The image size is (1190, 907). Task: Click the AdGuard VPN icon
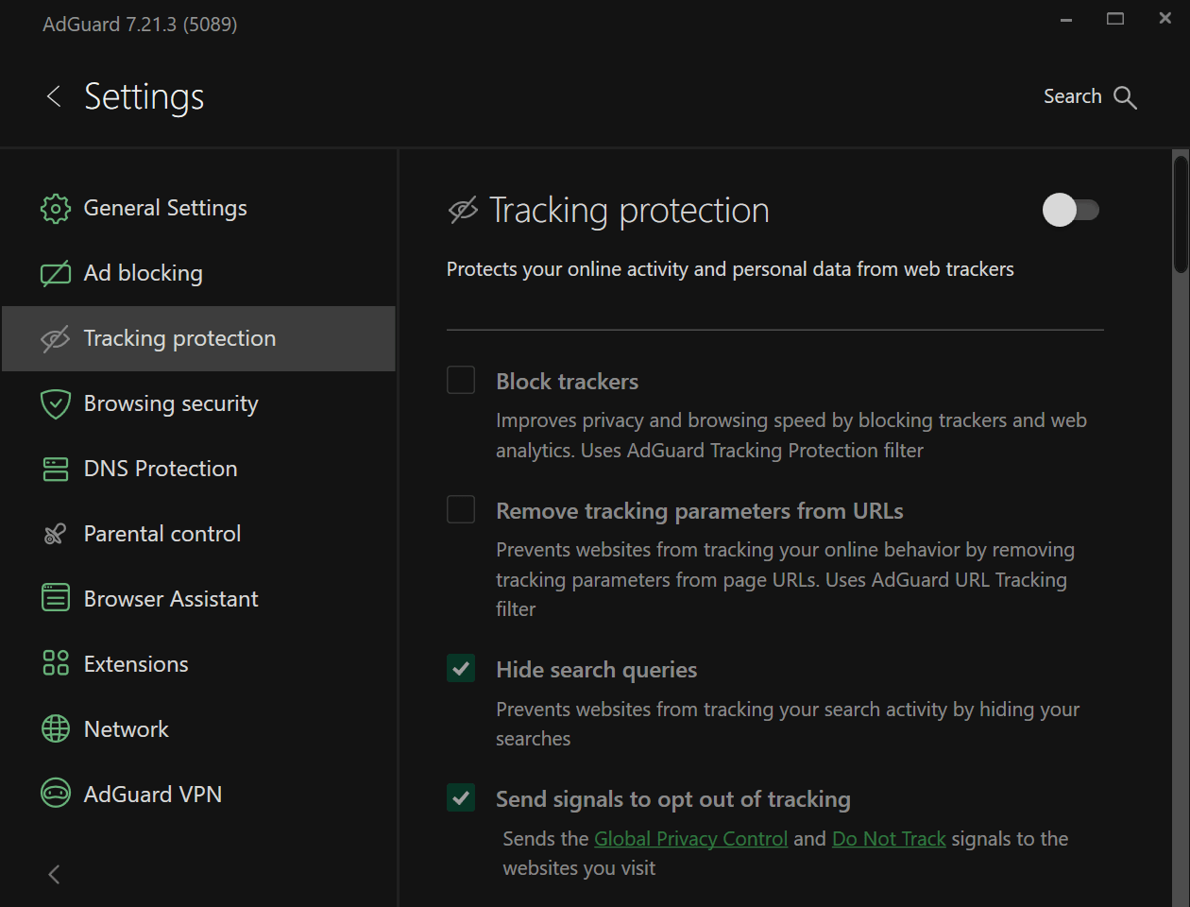[x=56, y=795]
